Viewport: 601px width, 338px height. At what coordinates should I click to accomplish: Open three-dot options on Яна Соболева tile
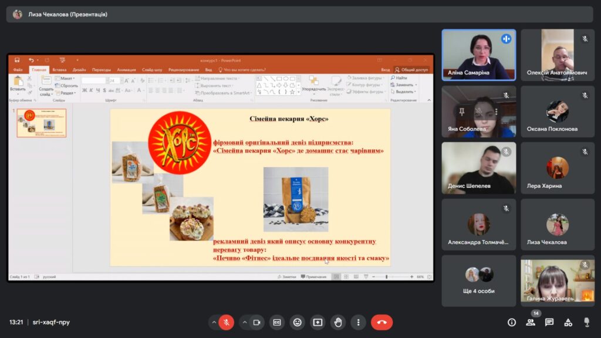pyautogui.click(x=496, y=111)
